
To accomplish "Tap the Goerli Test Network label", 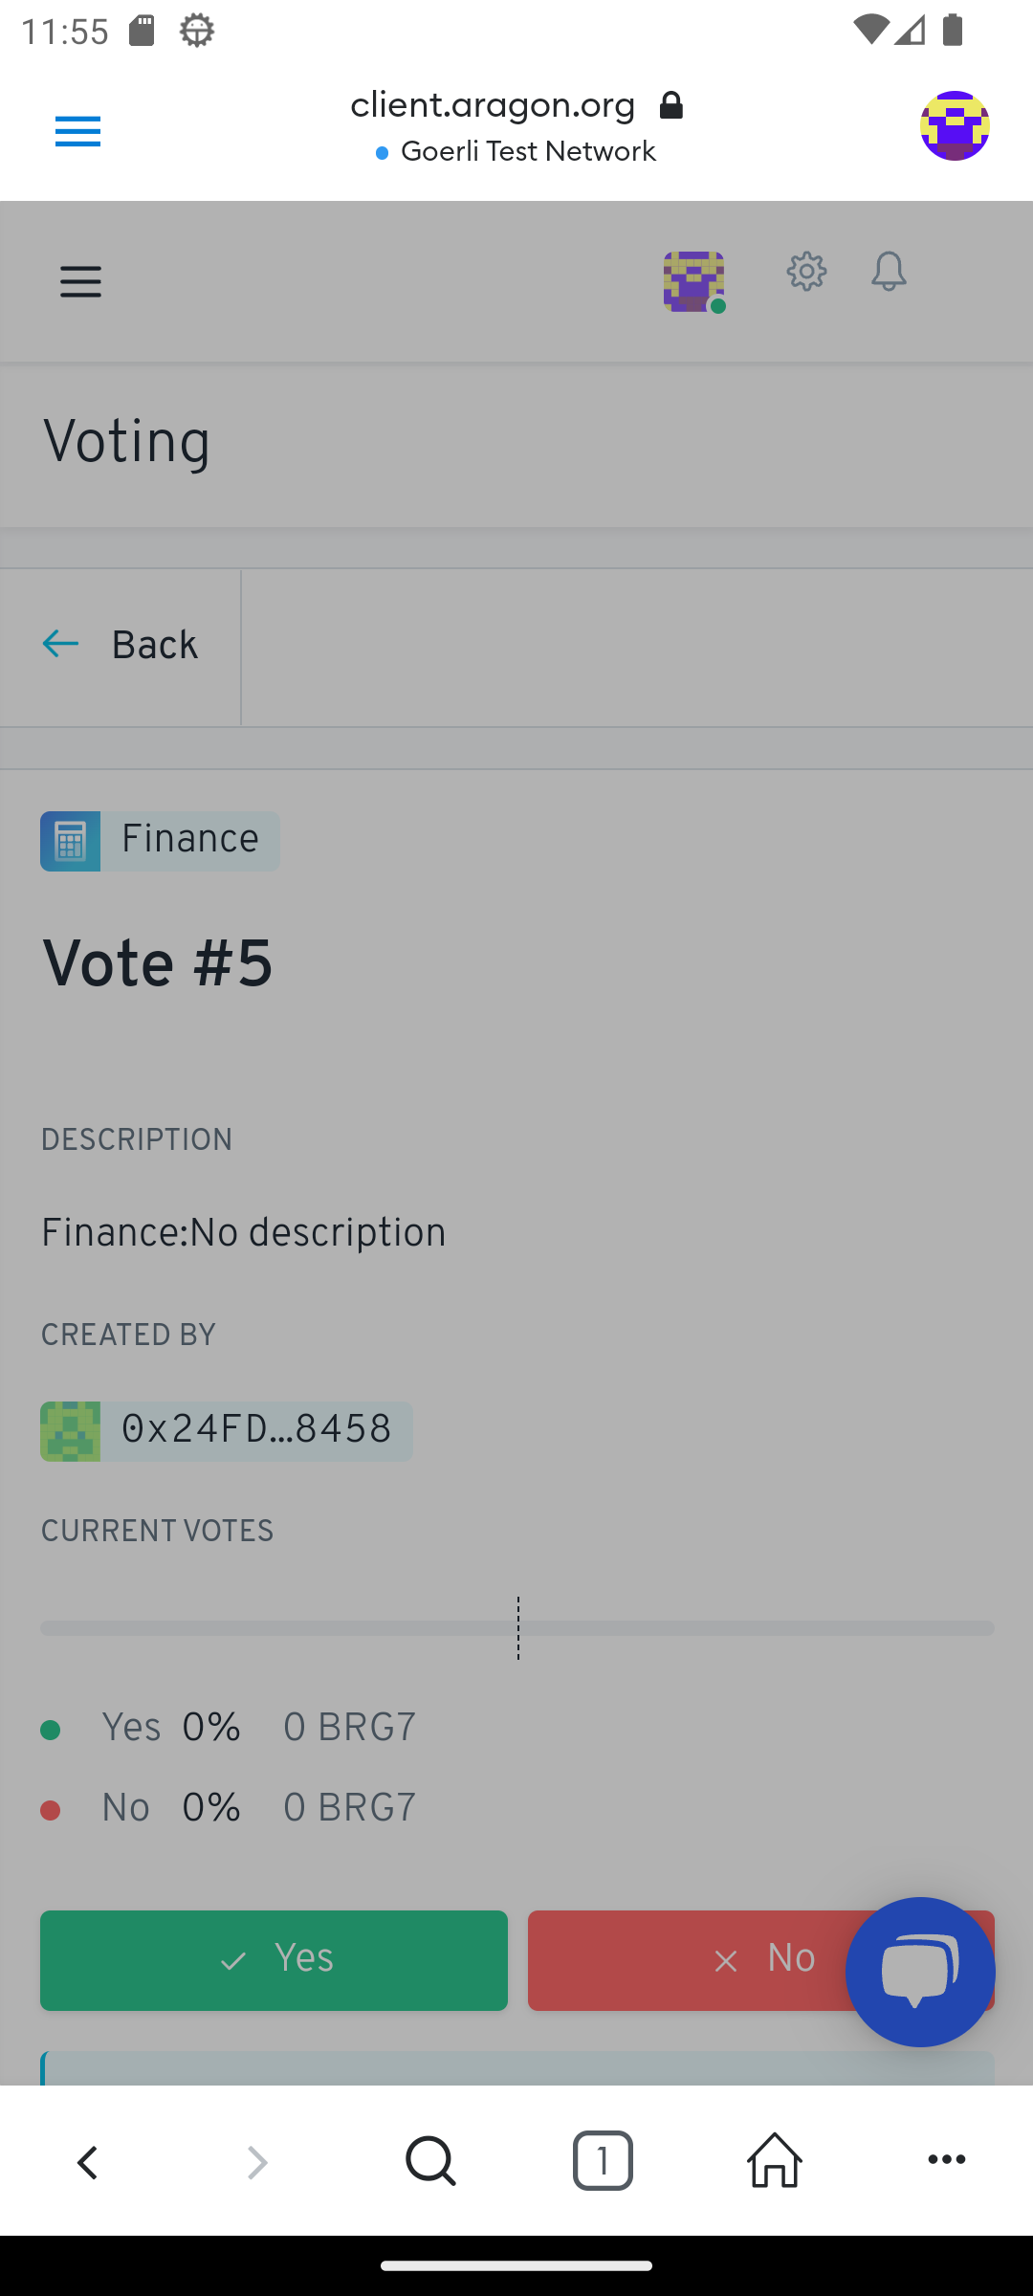I will 527,152.
